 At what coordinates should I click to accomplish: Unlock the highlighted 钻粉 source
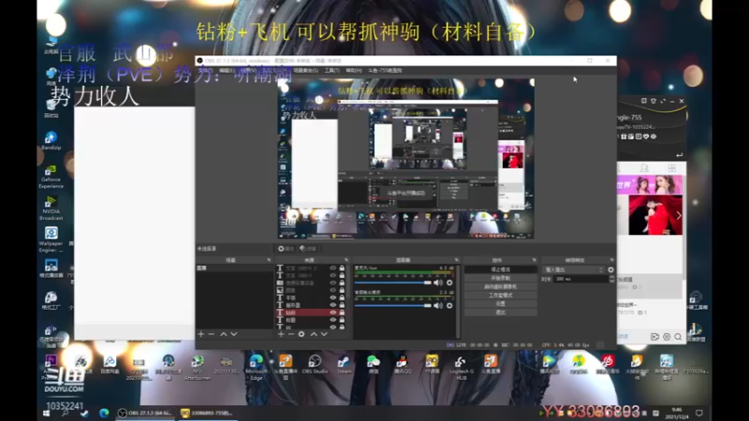point(342,312)
